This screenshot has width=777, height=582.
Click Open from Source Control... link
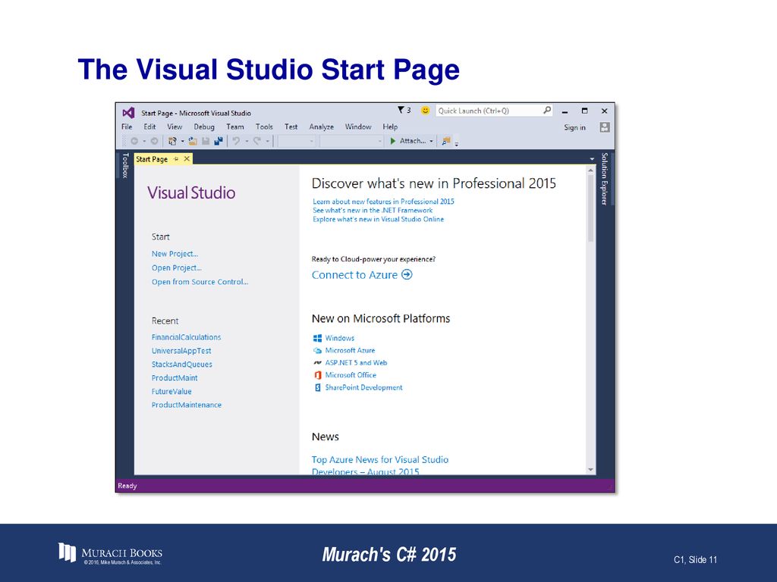click(200, 282)
